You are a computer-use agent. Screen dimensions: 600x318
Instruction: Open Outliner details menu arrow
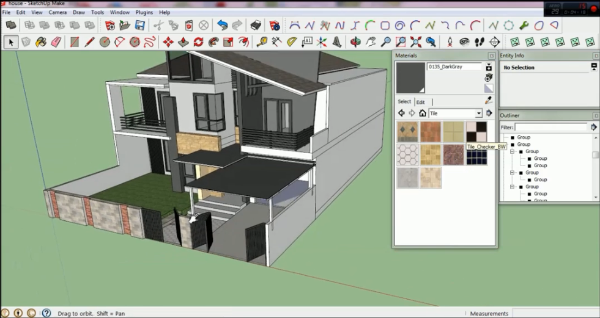[x=594, y=127]
